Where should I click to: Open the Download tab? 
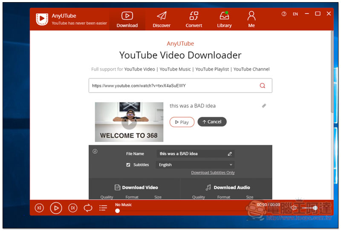[127, 20]
